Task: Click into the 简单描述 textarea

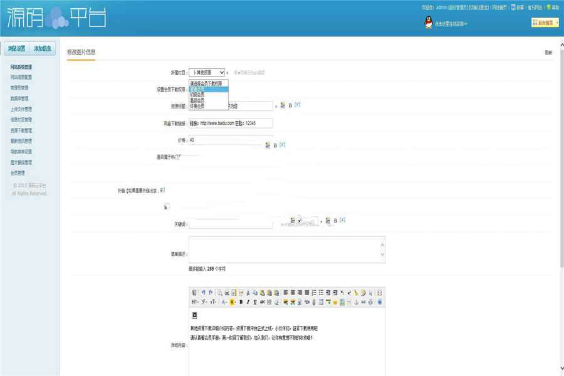Action: (287, 249)
